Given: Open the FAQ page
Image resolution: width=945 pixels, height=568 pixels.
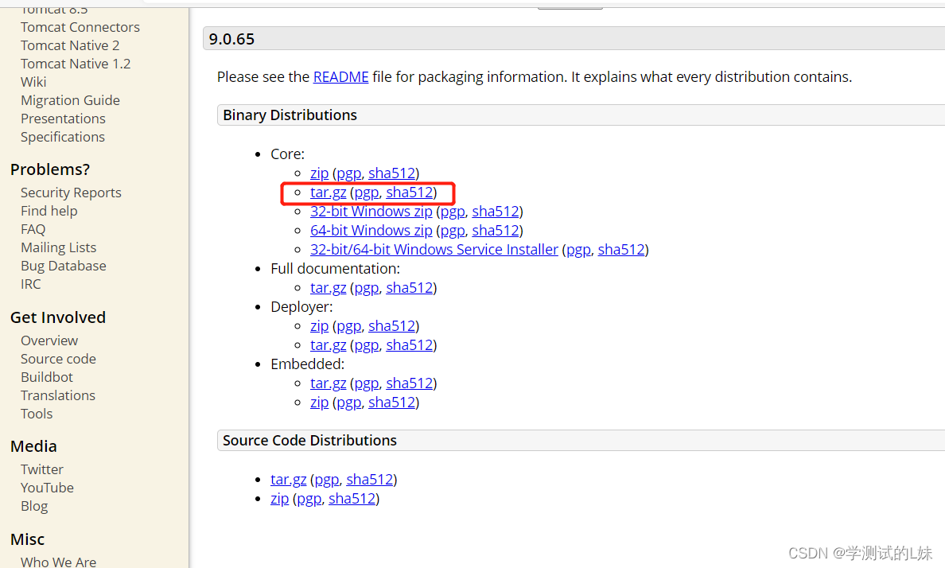Looking at the screenshot, I should pyautogui.click(x=33, y=229).
